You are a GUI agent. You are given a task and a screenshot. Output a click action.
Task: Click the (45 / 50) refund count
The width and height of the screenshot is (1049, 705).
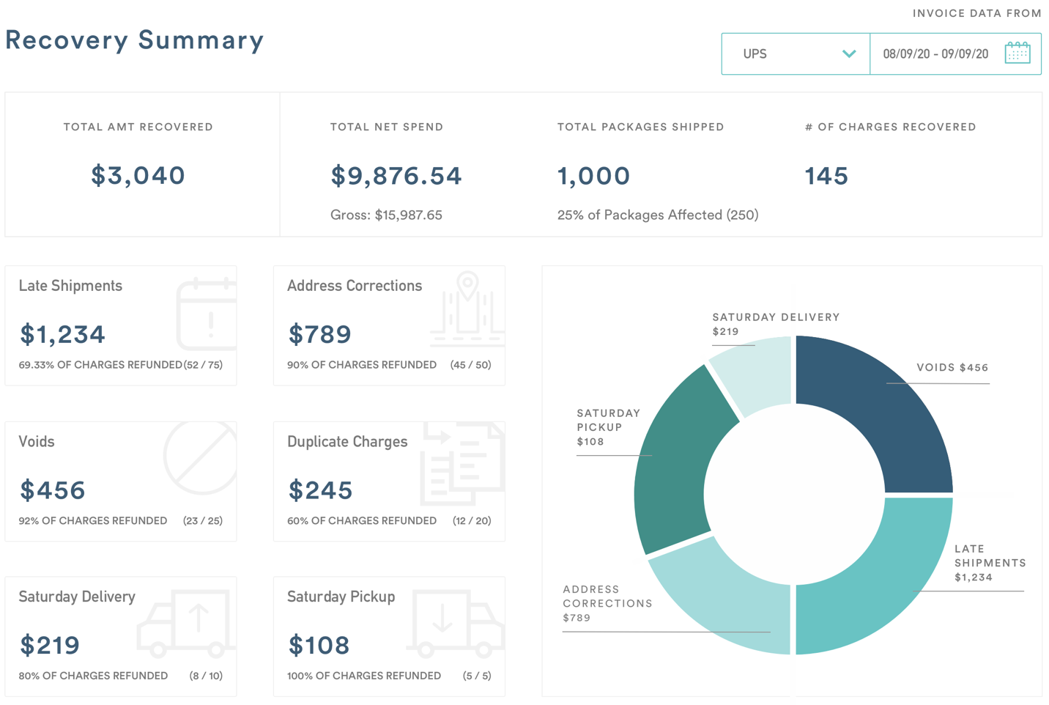[471, 365]
